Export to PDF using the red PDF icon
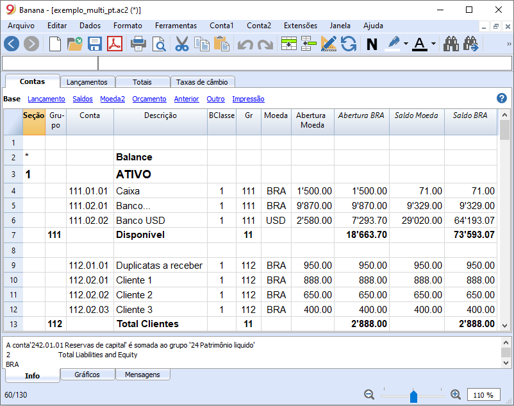 pos(115,44)
